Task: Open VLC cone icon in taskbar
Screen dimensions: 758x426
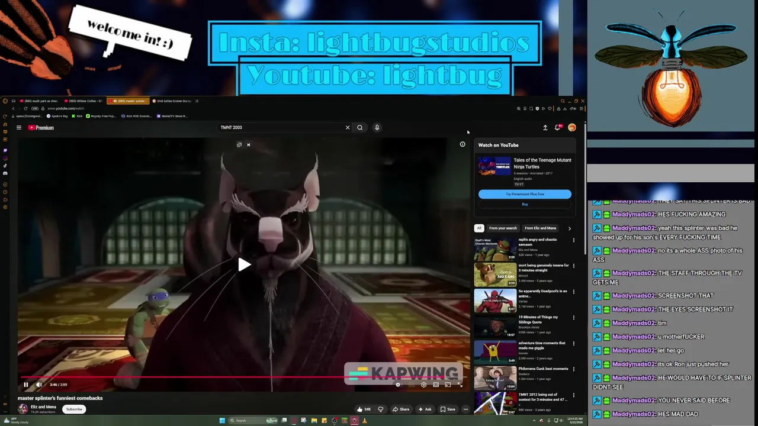Action: pos(364,421)
